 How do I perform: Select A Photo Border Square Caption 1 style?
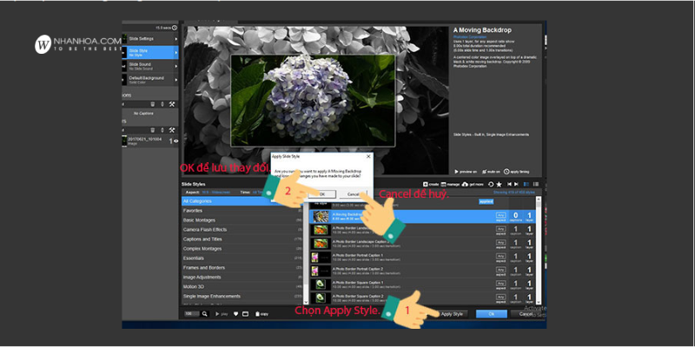pyautogui.click(x=422, y=285)
